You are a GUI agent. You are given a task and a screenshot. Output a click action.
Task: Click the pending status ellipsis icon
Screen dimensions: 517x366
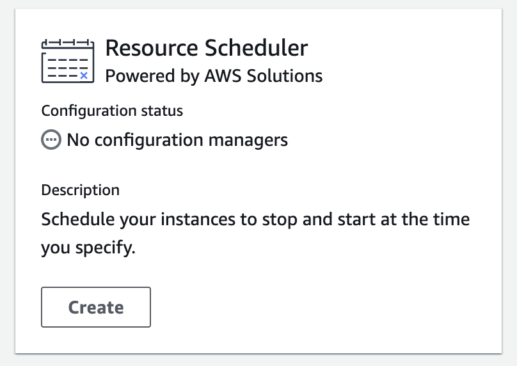point(51,139)
